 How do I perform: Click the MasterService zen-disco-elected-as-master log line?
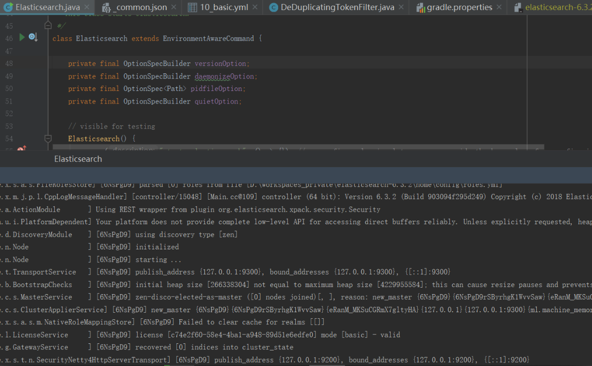(296, 297)
